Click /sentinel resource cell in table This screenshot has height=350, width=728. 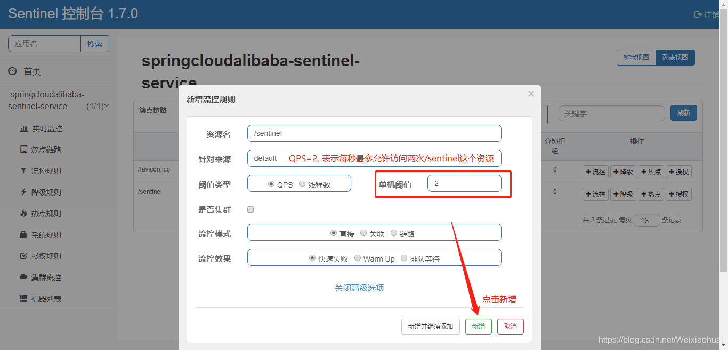click(x=150, y=191)
